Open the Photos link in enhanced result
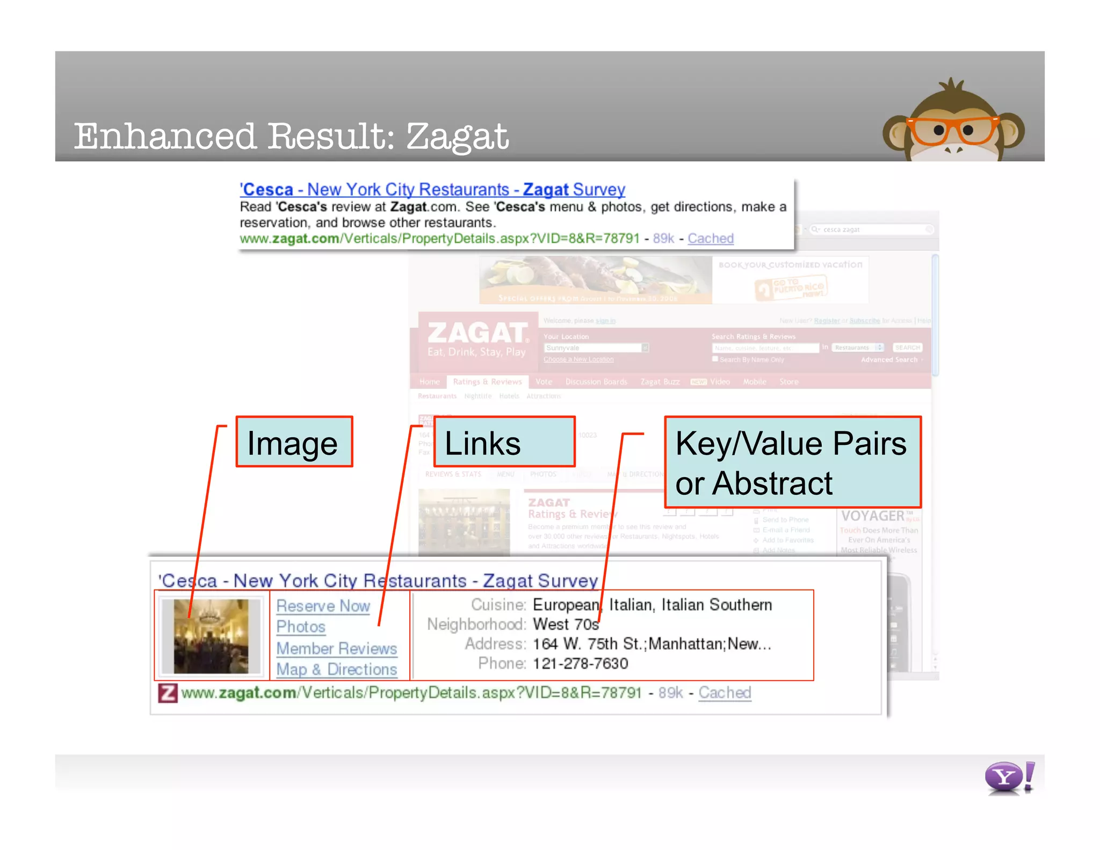The width and height of the screenshot is (1100, 850). coord(301,627)
